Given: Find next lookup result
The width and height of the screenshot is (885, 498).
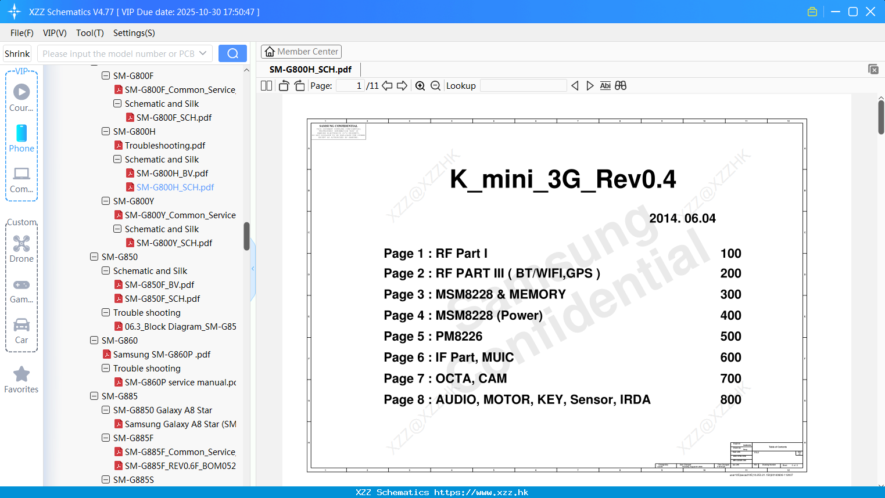Looking at the screenshot, I should (590, 85).
